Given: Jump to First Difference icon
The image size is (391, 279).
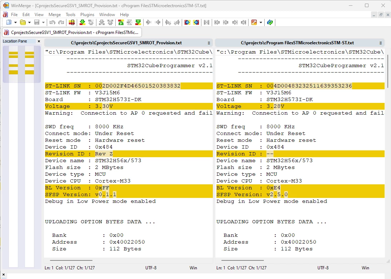Looking at the screenshot, I should coord(121,23).
